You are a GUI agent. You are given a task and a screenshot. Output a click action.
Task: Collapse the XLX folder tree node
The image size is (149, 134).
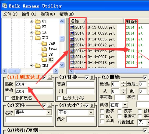click(31, 38)
